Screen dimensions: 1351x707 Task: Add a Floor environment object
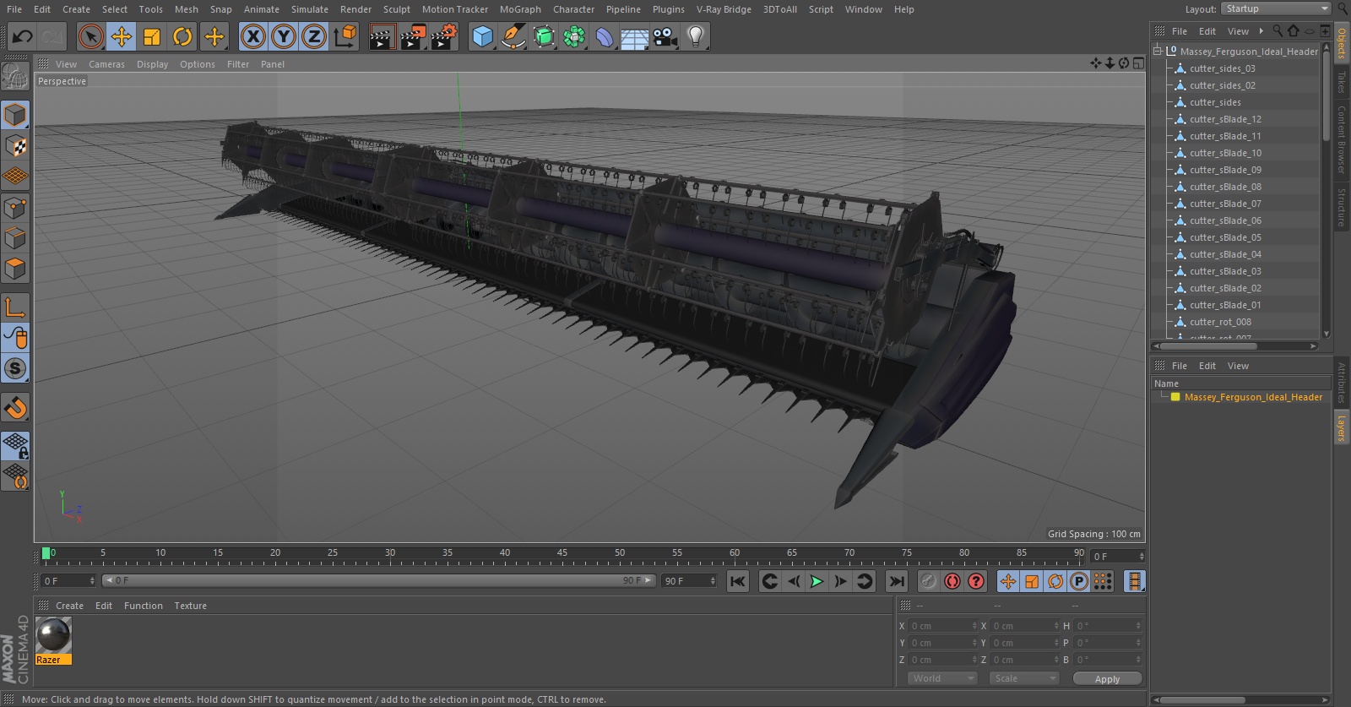634,36
